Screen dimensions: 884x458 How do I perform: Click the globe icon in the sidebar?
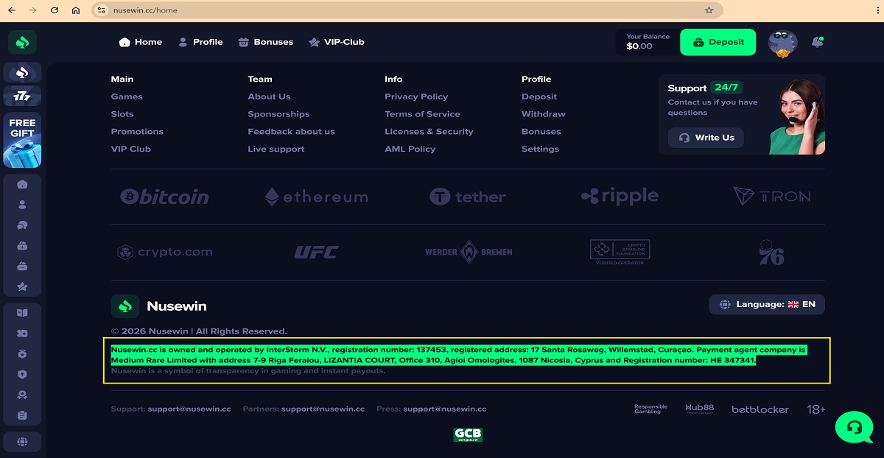(22, 442)
